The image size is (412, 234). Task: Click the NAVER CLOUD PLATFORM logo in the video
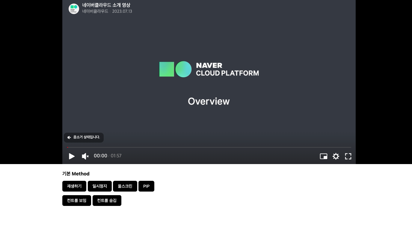pyautogui.click(x=209, y=69)
